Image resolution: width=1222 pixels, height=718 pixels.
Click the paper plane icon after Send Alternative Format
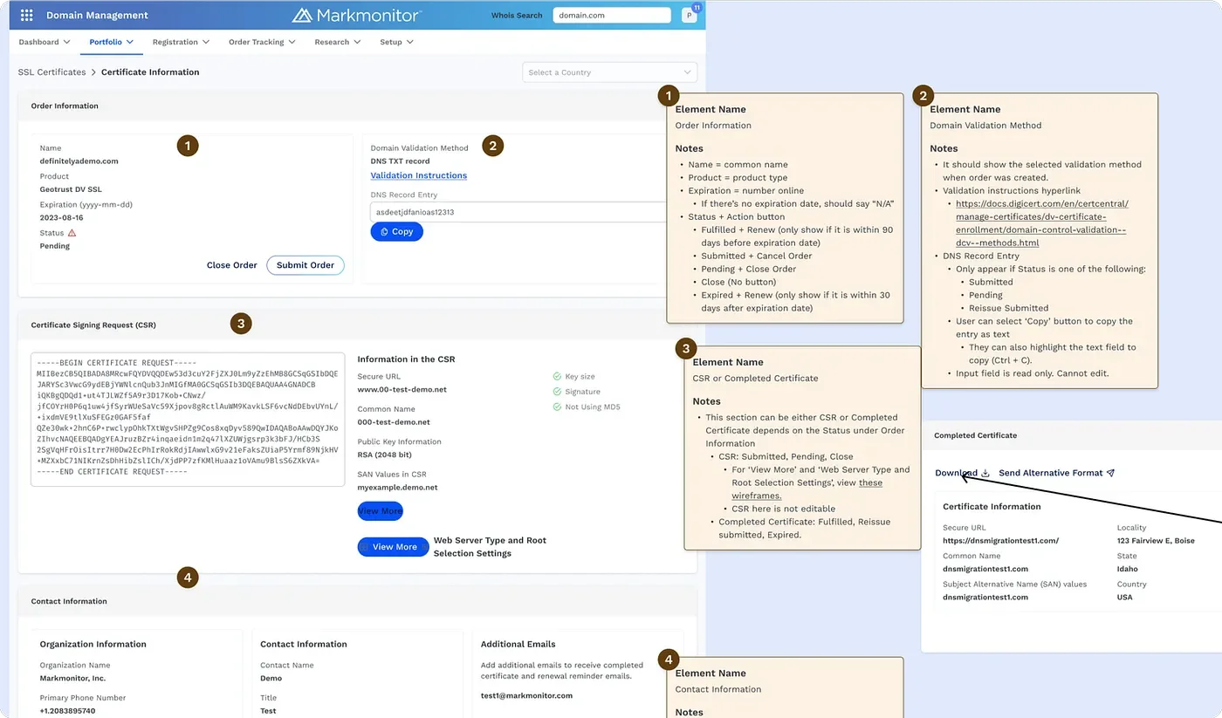[x=1110, y=473]
